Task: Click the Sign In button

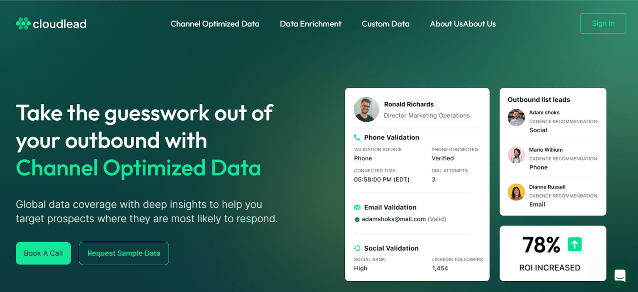Action: 603,23
